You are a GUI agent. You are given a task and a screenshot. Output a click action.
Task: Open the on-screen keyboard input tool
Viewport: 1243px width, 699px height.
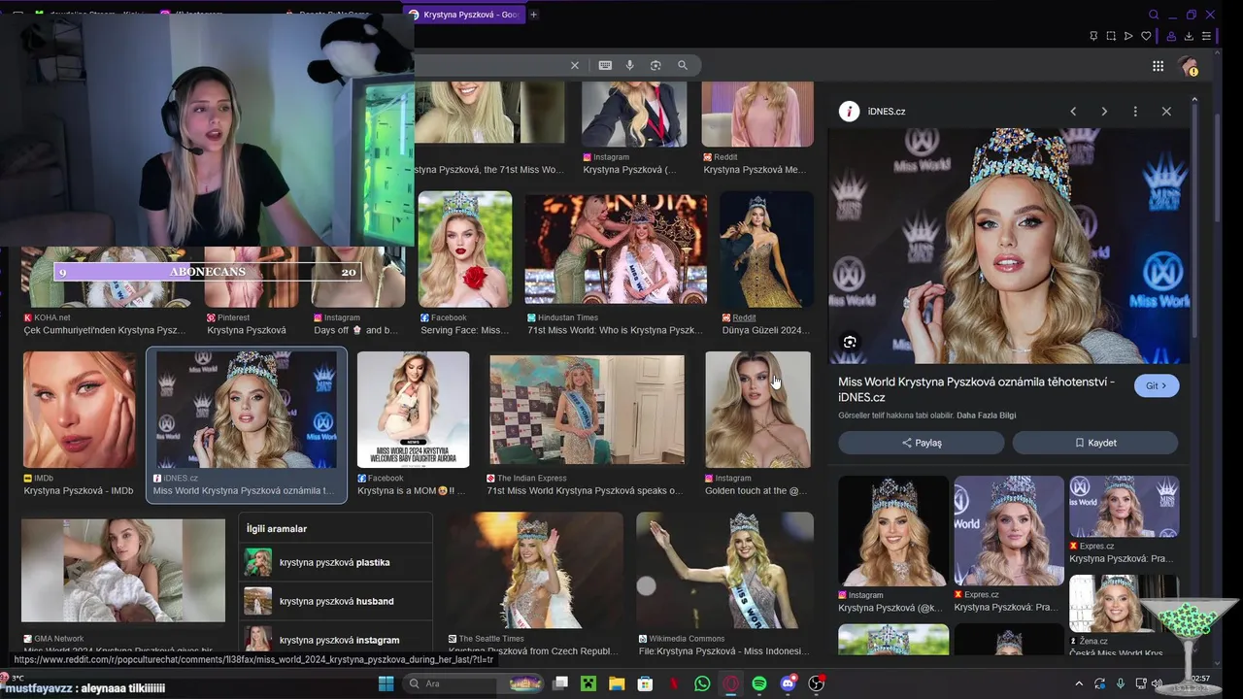[605, 65]
